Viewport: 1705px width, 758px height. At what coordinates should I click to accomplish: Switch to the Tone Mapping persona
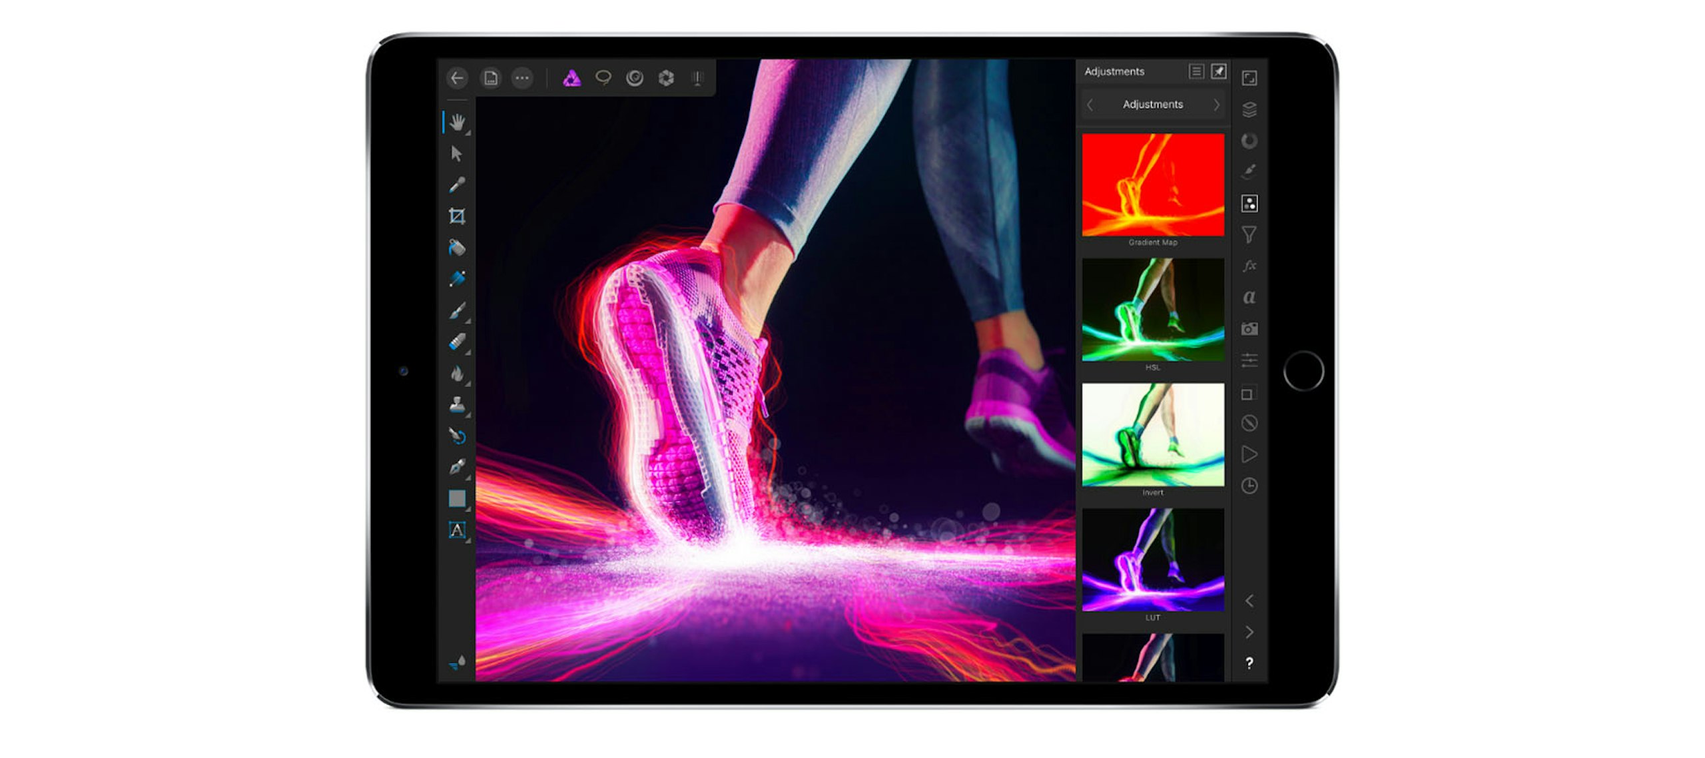tap(697, 78)
